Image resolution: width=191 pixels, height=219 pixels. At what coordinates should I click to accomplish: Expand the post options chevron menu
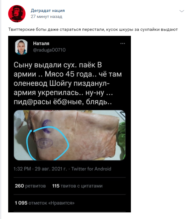(182, 11)
